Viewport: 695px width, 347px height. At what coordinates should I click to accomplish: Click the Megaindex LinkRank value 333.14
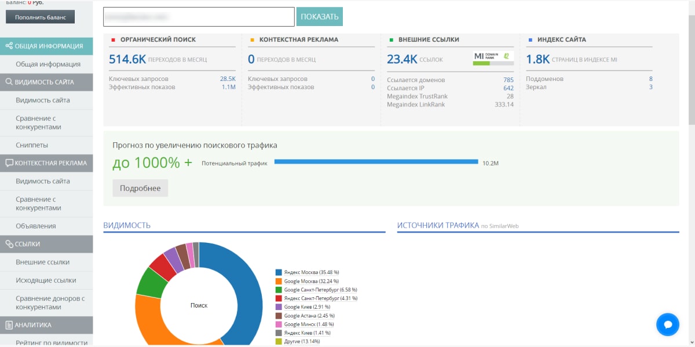[504, 105]
